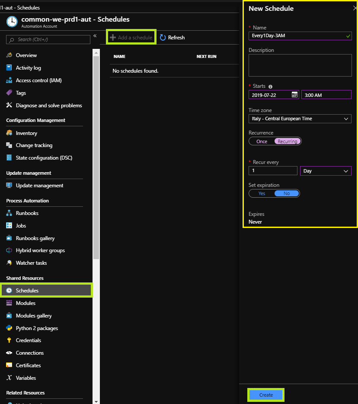358x404 pixels.
Task: Sort by NAME column header
Action: tap(119, 56)
